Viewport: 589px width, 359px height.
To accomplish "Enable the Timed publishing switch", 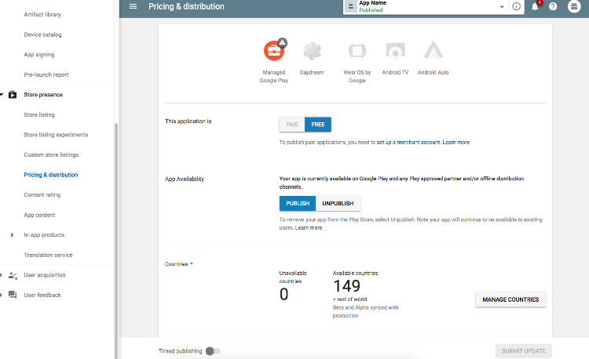I will [x=212, y=351].
